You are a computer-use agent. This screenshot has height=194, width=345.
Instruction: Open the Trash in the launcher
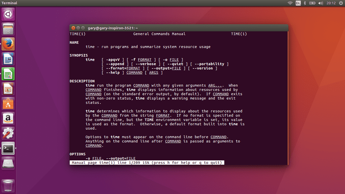pyautogui.click(x=8, y=185)
